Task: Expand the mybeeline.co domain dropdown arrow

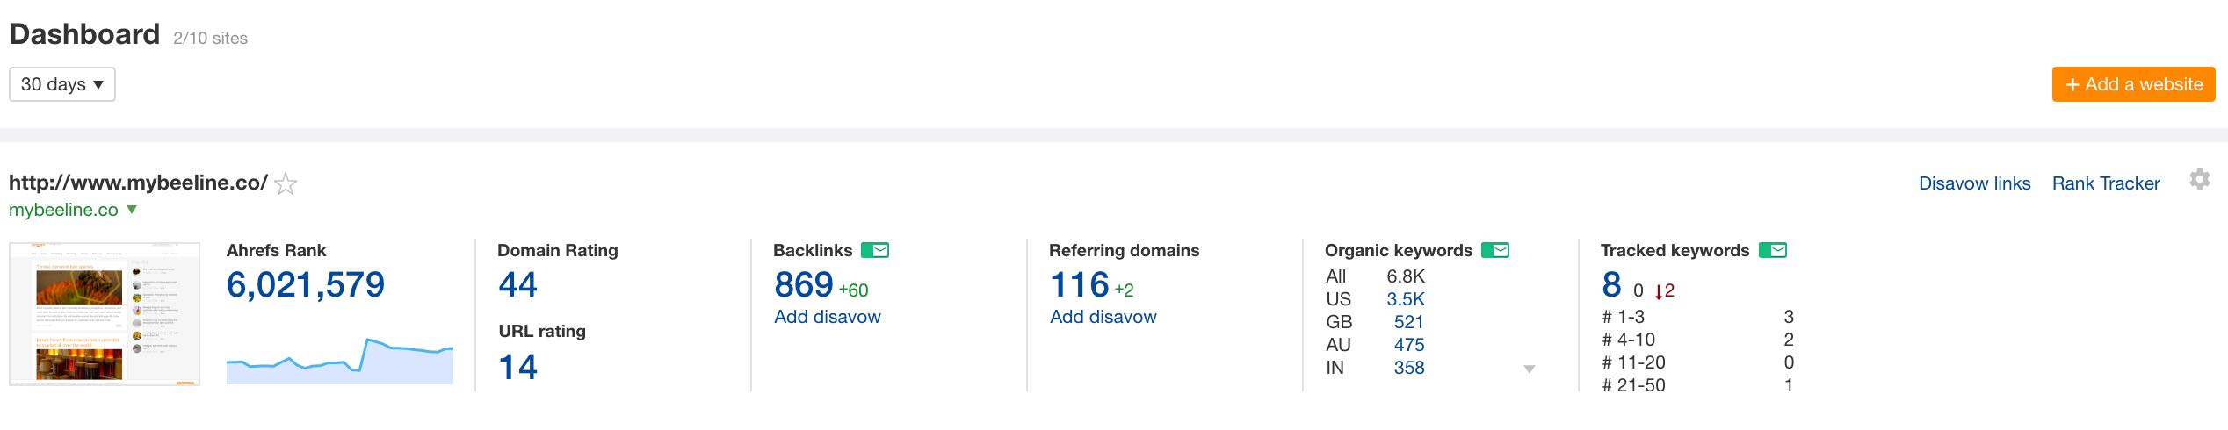Action: 132,210
